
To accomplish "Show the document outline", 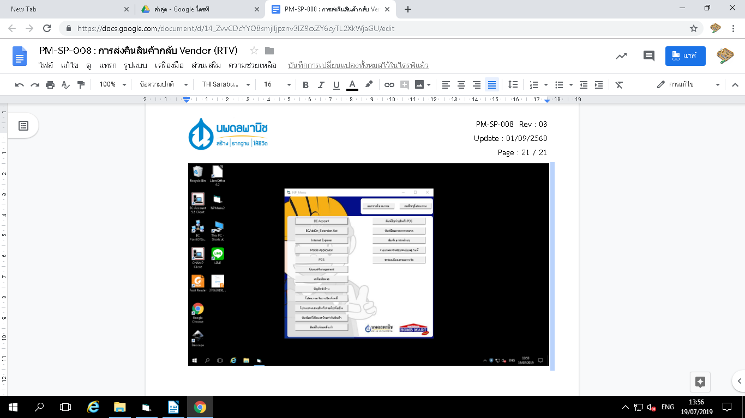I will click(x=23, y=126).
